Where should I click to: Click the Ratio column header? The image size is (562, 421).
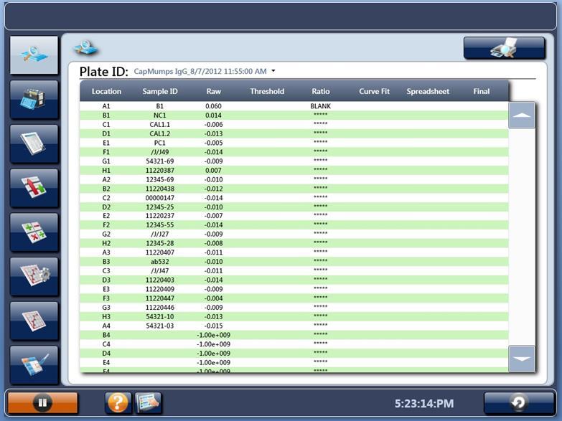click(x=320, y=91)
